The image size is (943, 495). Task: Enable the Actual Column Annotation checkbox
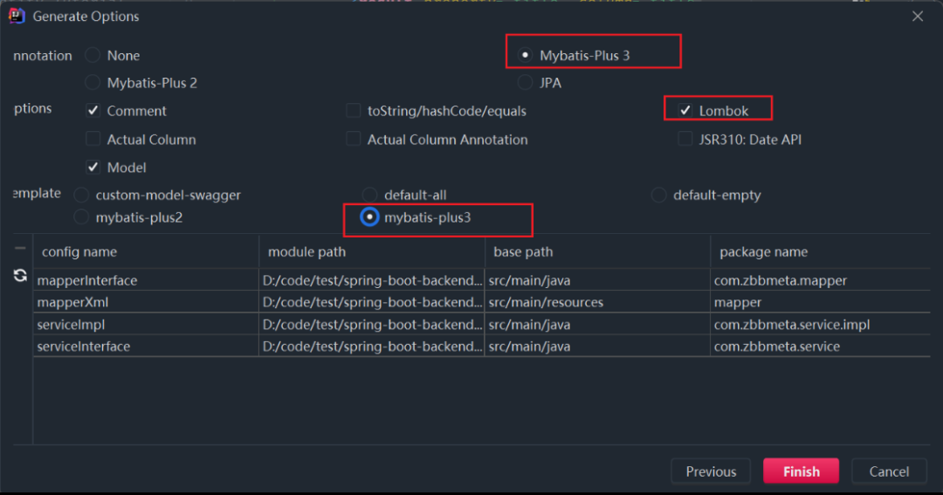tap(353, 139)
